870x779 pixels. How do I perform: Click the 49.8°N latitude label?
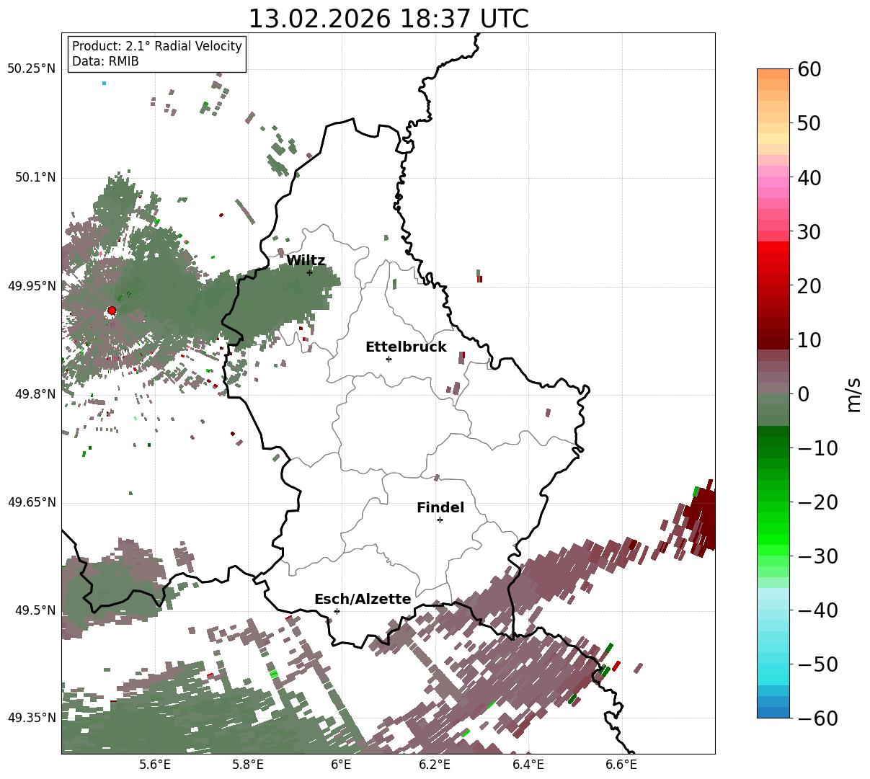click(x=35, y=394)
